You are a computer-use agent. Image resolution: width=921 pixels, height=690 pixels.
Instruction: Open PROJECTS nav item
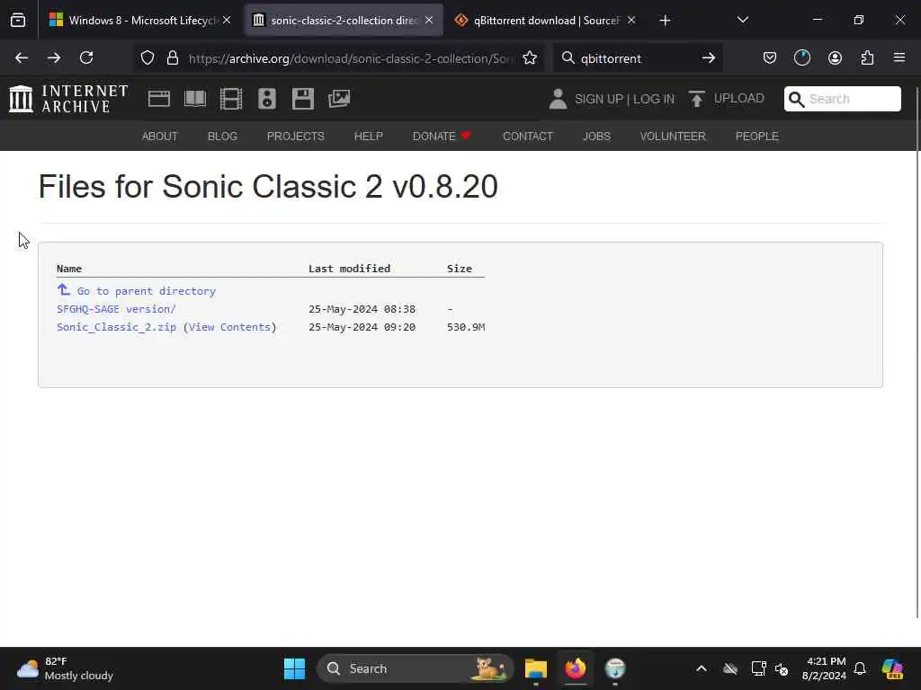pos(295,137)
